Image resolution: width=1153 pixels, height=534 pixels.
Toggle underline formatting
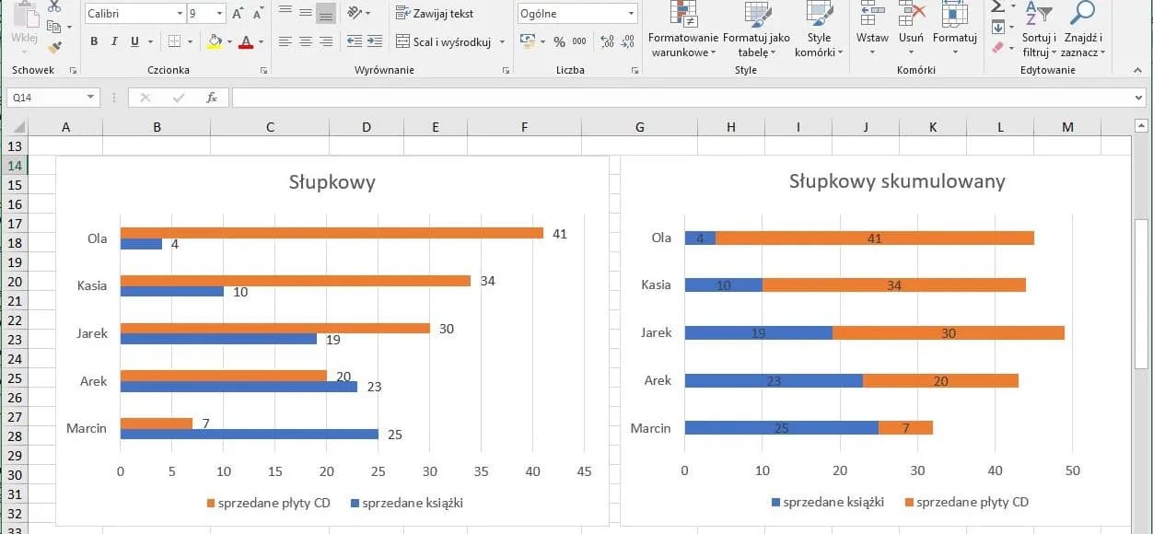point(134,41)
